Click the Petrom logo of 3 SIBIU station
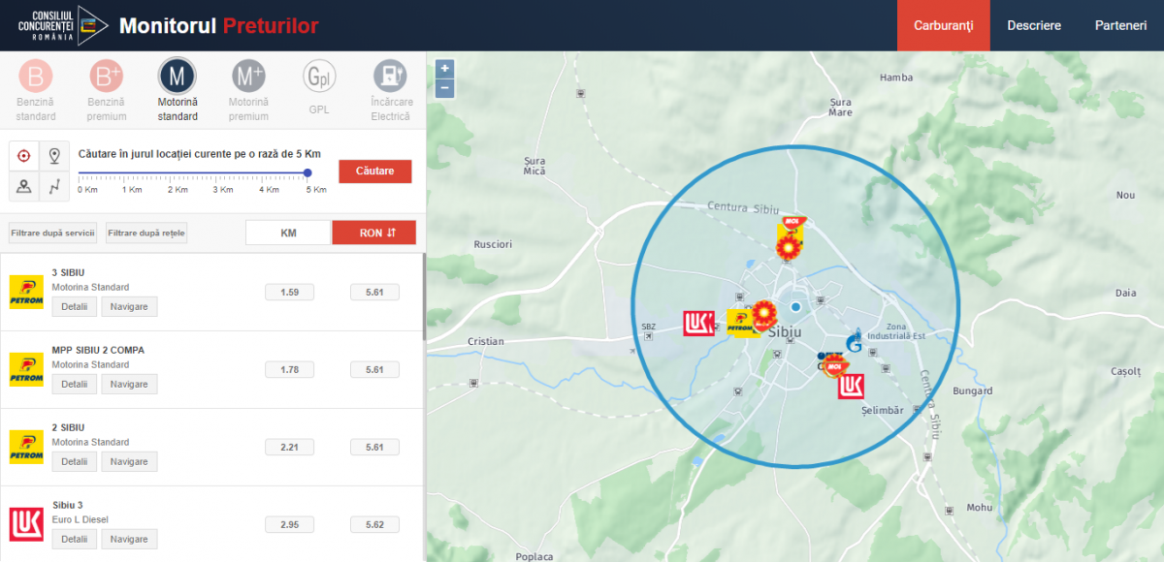This screenshot has height=562, width=1164. [26, 292]
